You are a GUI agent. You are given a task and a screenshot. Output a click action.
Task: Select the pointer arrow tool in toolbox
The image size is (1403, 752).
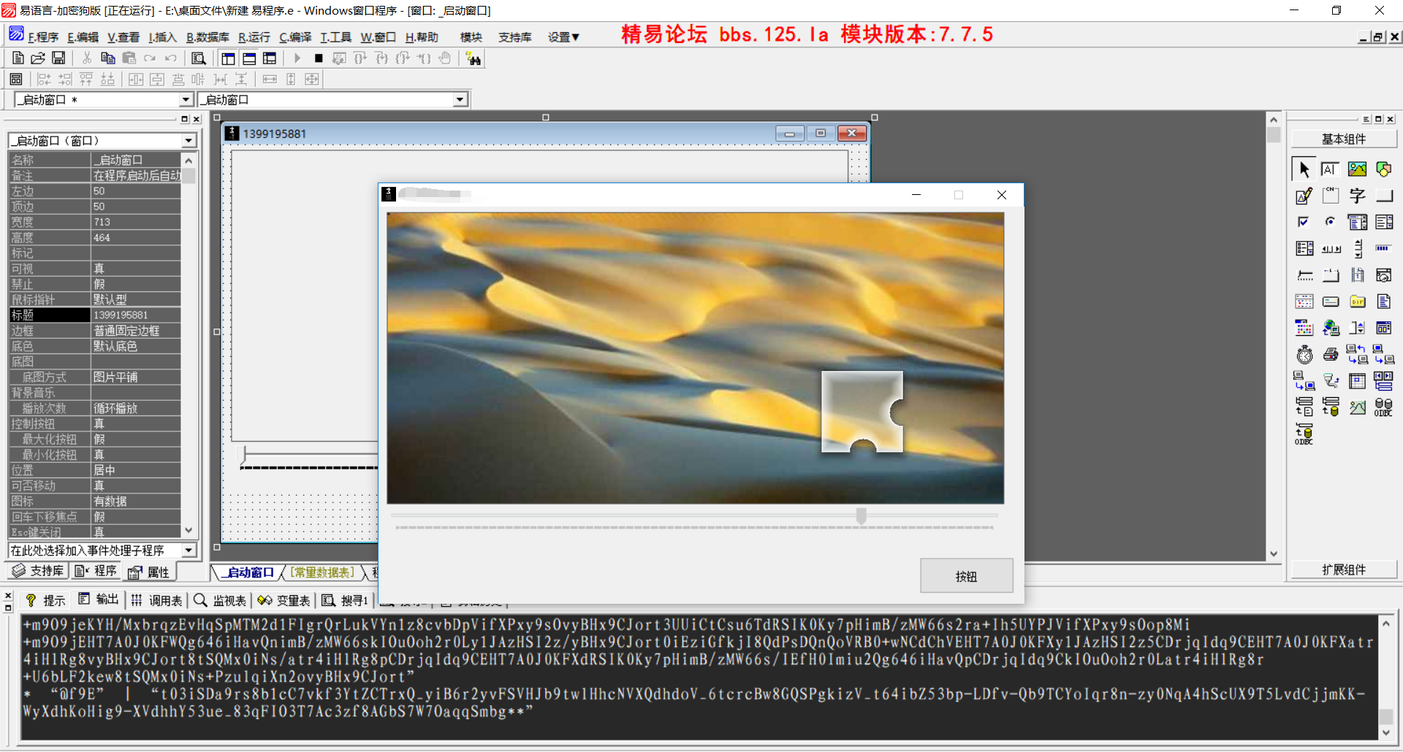1304,169
